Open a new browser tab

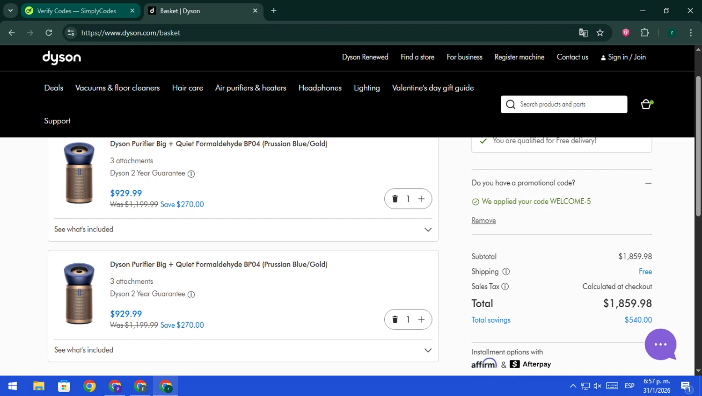point(274,11)
